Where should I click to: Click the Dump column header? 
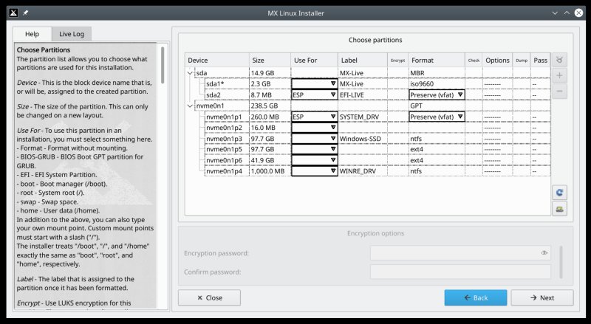click(522, 61)
